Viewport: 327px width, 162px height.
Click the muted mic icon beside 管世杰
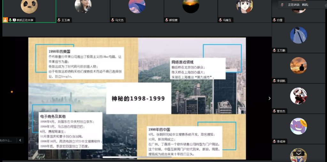point(274,111)
